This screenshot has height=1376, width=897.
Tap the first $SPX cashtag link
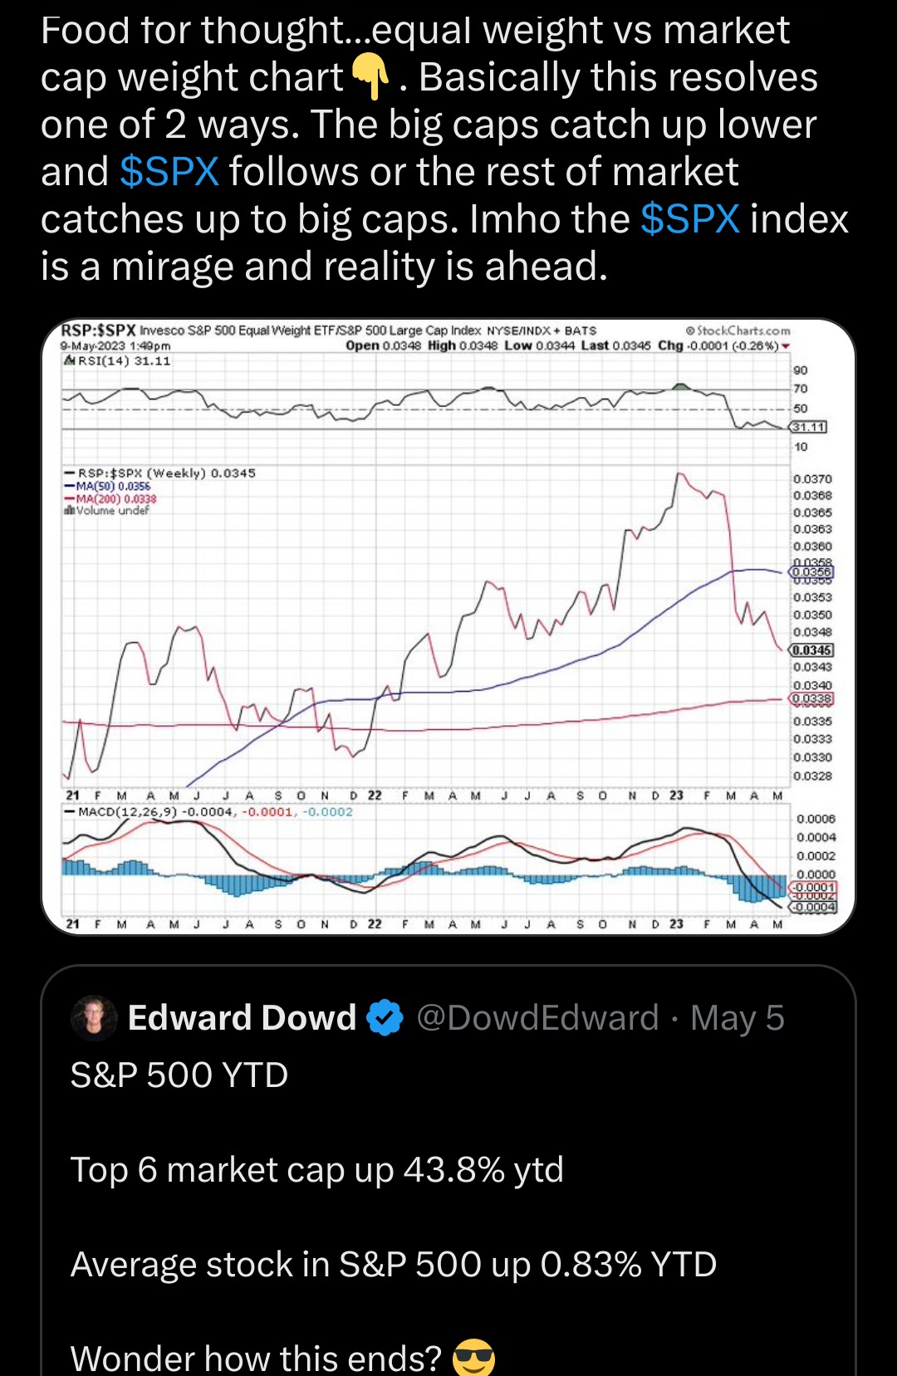point(169,172)
